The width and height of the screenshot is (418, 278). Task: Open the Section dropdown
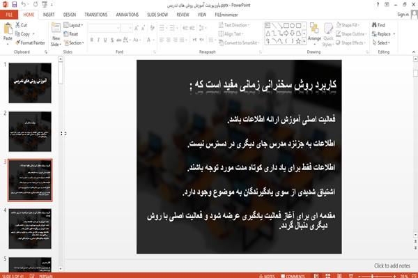click(x=74, y=43)
